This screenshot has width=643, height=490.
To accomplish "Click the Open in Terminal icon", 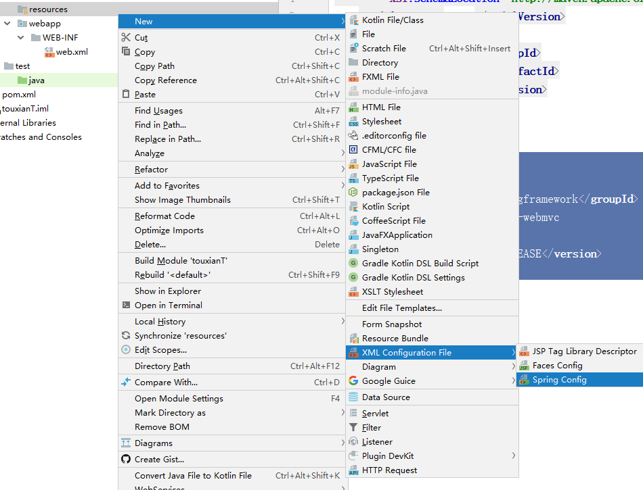I will click(126, 305).
